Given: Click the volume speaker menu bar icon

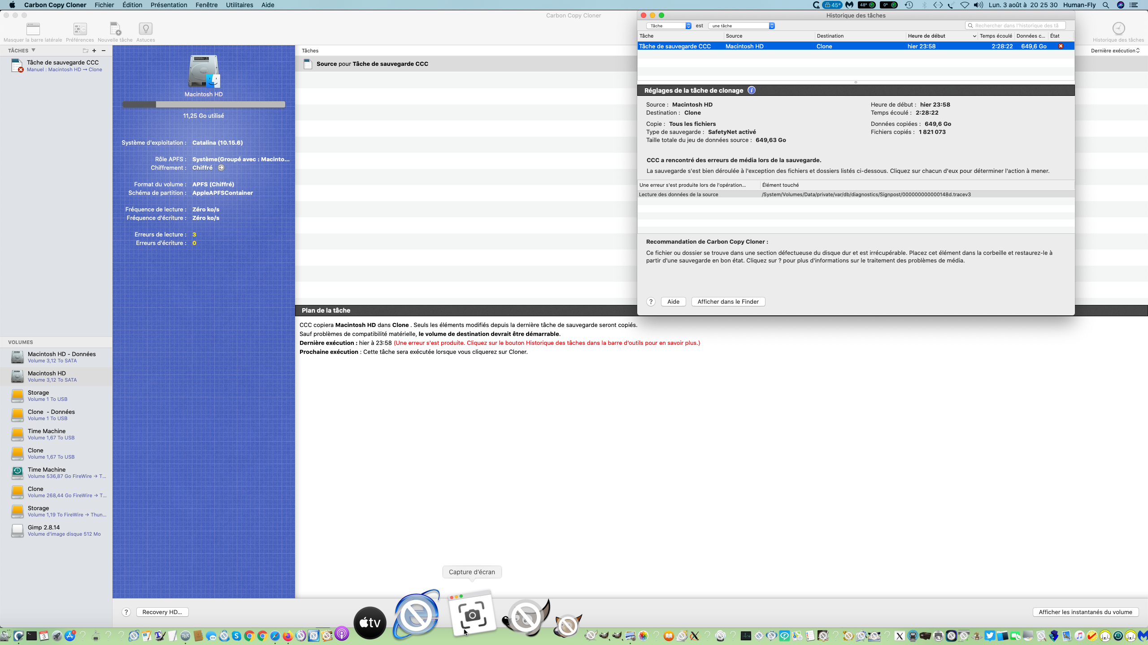Looking at the screenshot, I should point(978,5).
